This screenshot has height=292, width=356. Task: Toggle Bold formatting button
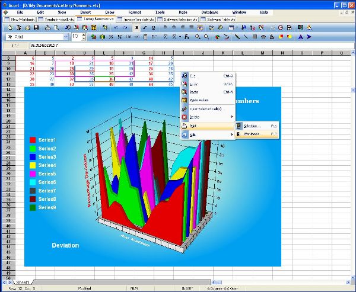[136, 28]
